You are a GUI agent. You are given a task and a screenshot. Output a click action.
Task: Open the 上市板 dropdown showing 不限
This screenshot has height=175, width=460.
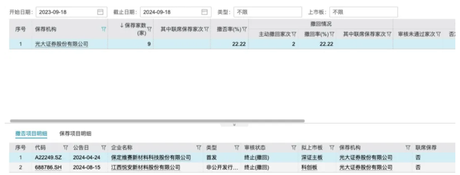pos(363,12)
